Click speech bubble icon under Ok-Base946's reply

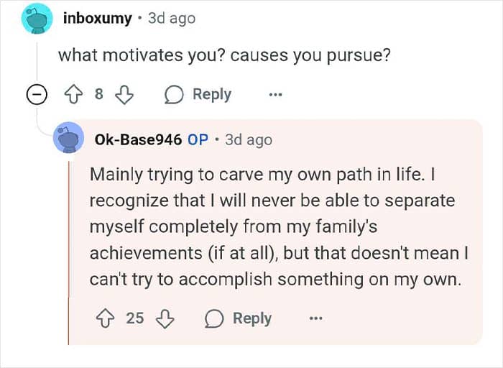coord(214,318)
